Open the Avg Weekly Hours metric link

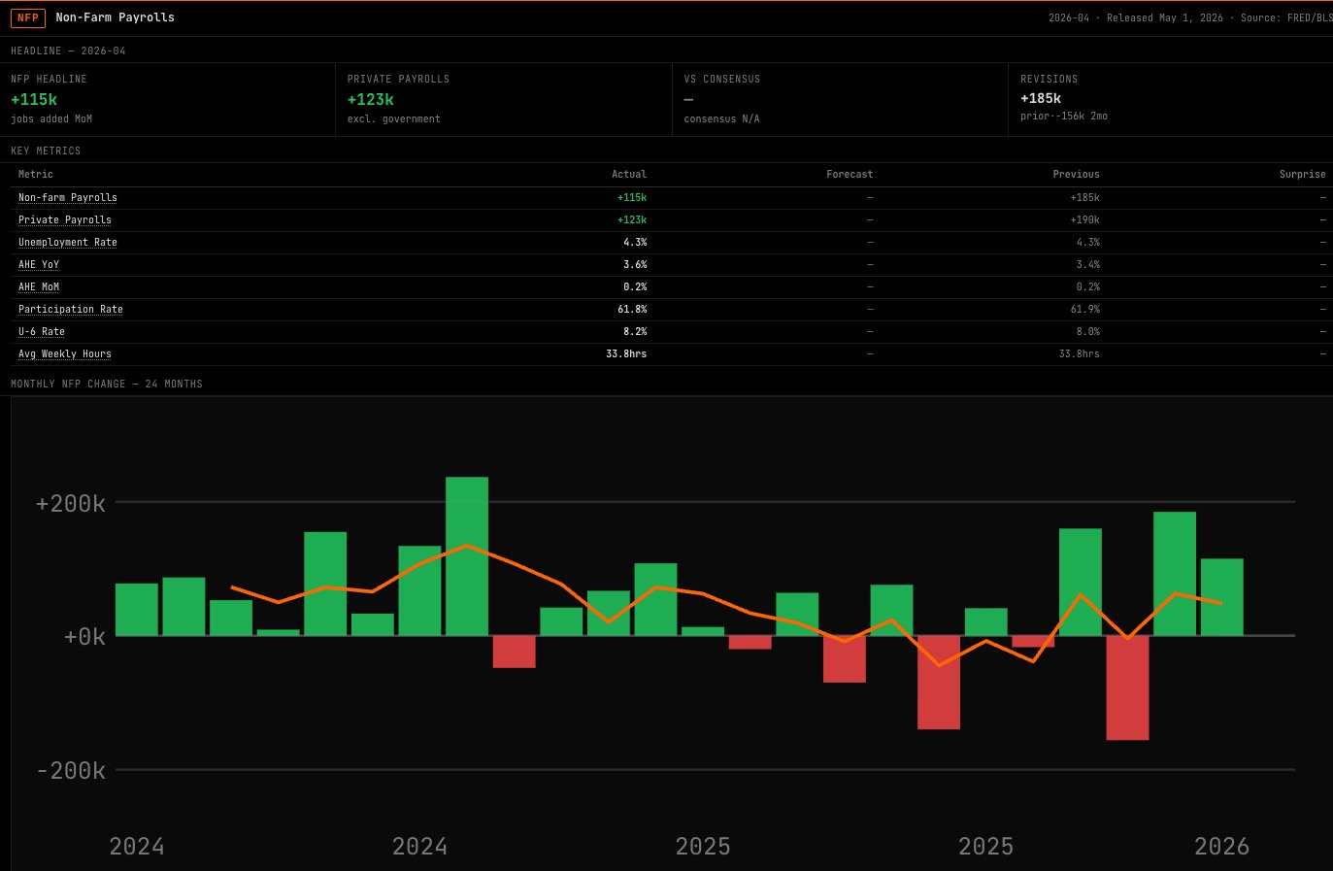click(x=65, y=353)
